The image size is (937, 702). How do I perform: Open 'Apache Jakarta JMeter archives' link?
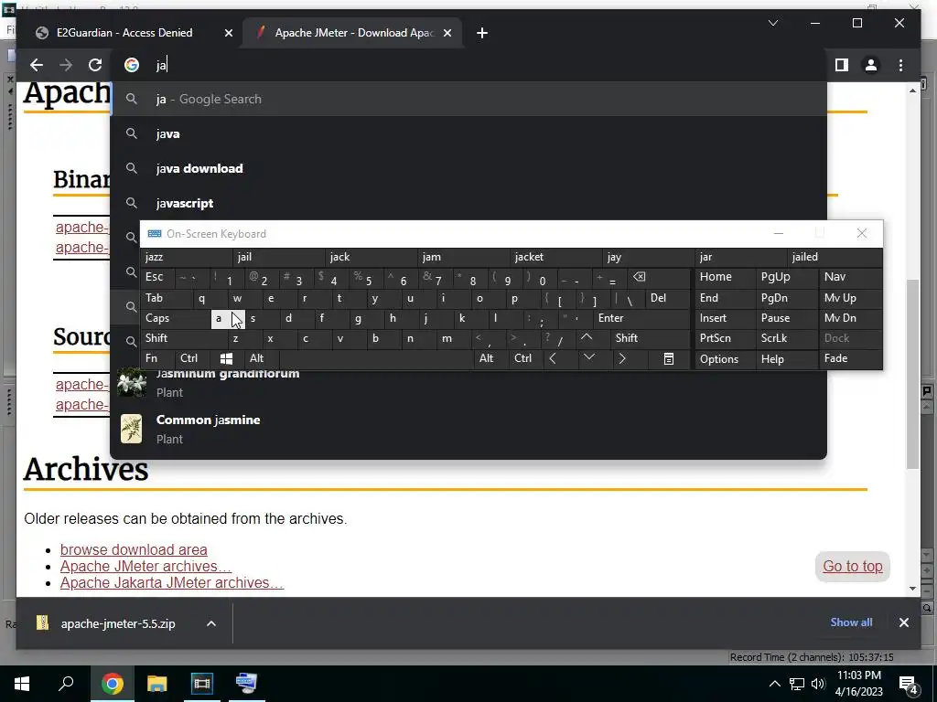pos(172,582)
